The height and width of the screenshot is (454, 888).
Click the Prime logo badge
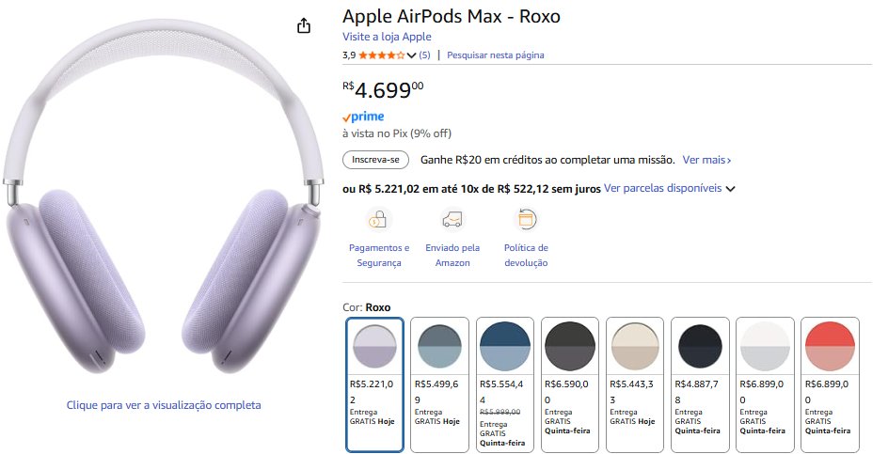[x=363, y=117]
